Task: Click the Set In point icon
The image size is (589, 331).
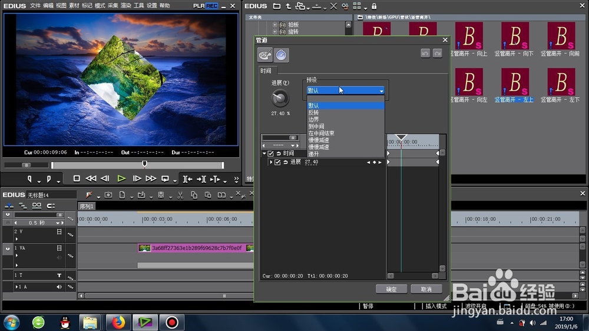Action: point(29,179)
